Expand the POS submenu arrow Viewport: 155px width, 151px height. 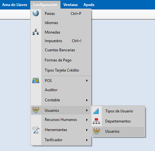tap(87, 81)
